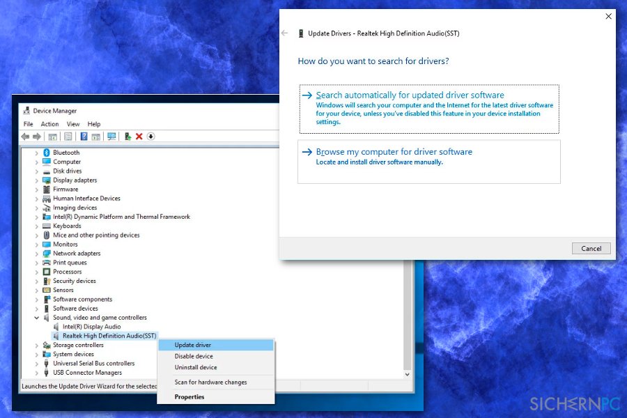Expand the Security devices node chevron
Viewport: 627px width, 418px height.
pos(36,281)
